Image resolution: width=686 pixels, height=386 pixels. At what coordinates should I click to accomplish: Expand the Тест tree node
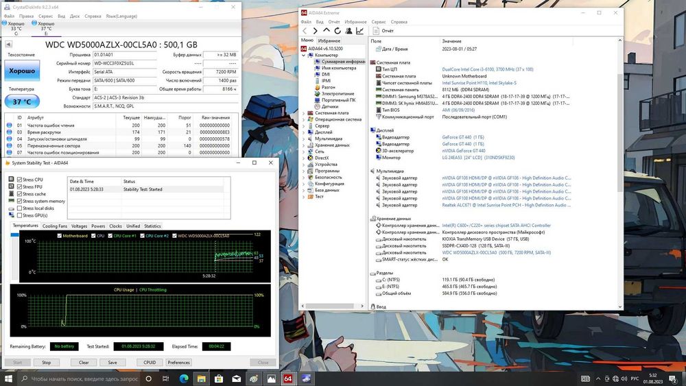point(304,197)
